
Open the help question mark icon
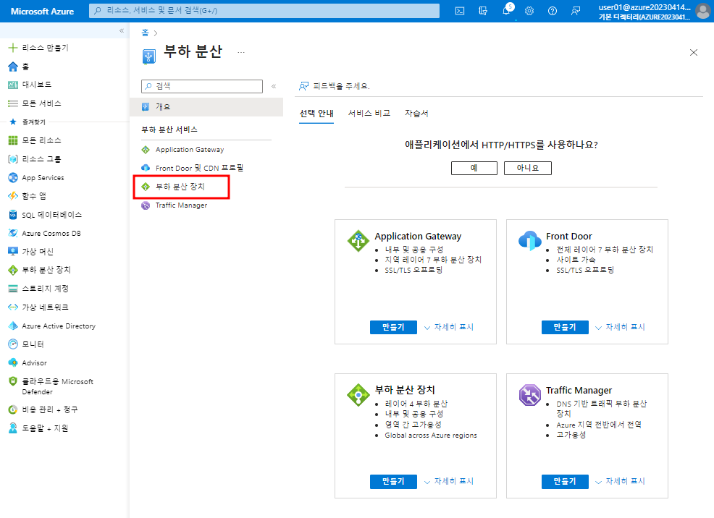(x=553, y=11)
